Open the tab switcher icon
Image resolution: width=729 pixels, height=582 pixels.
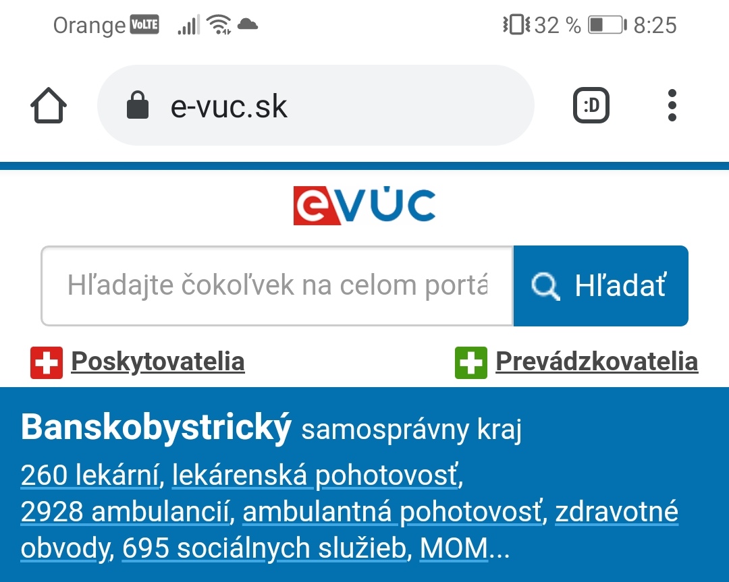tap(591, 105)
